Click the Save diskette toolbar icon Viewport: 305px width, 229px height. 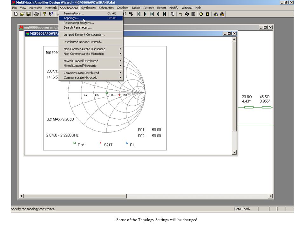[x=29, y=14]
